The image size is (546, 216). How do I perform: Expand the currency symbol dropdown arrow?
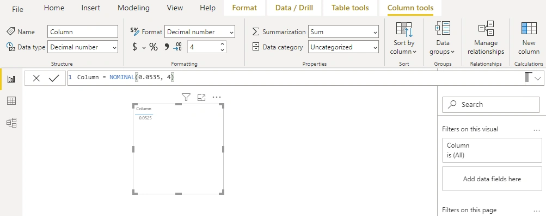[144, 48]
